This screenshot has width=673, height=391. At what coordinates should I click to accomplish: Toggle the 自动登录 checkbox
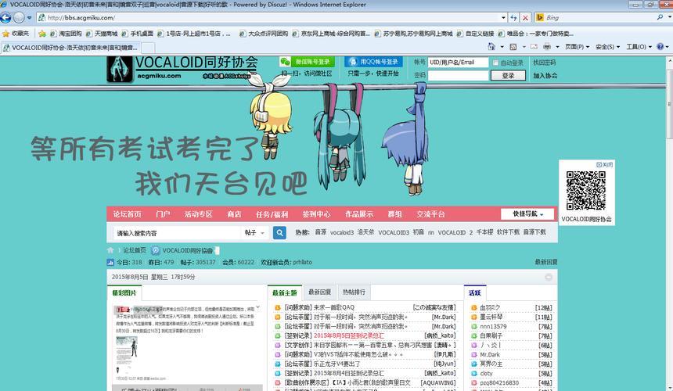click(x=495, y=63)
